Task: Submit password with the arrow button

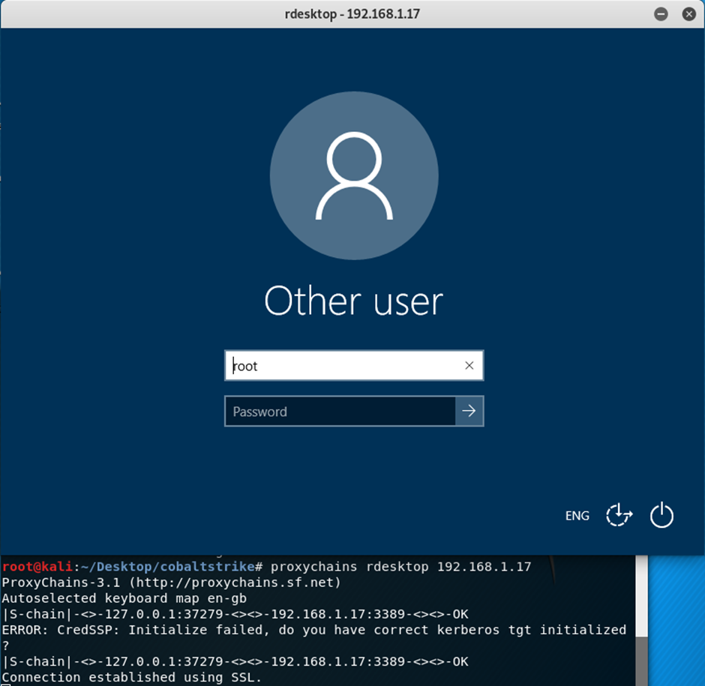Action: [x=469, y=411]
